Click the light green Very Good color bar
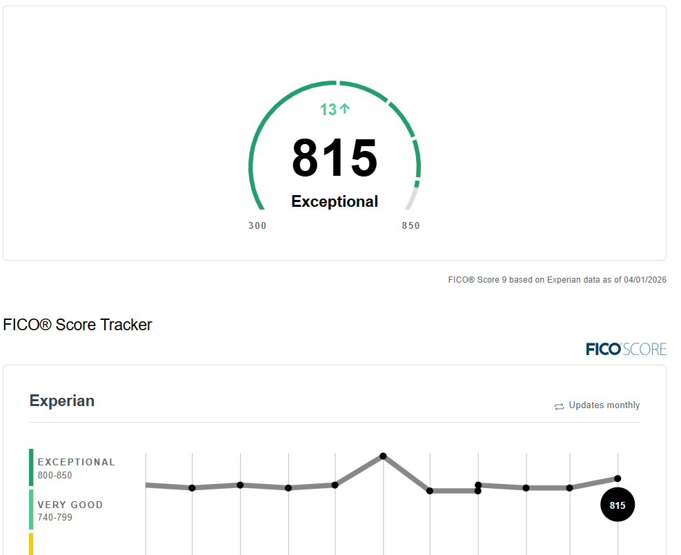681x555 pixels. point(31,509)
